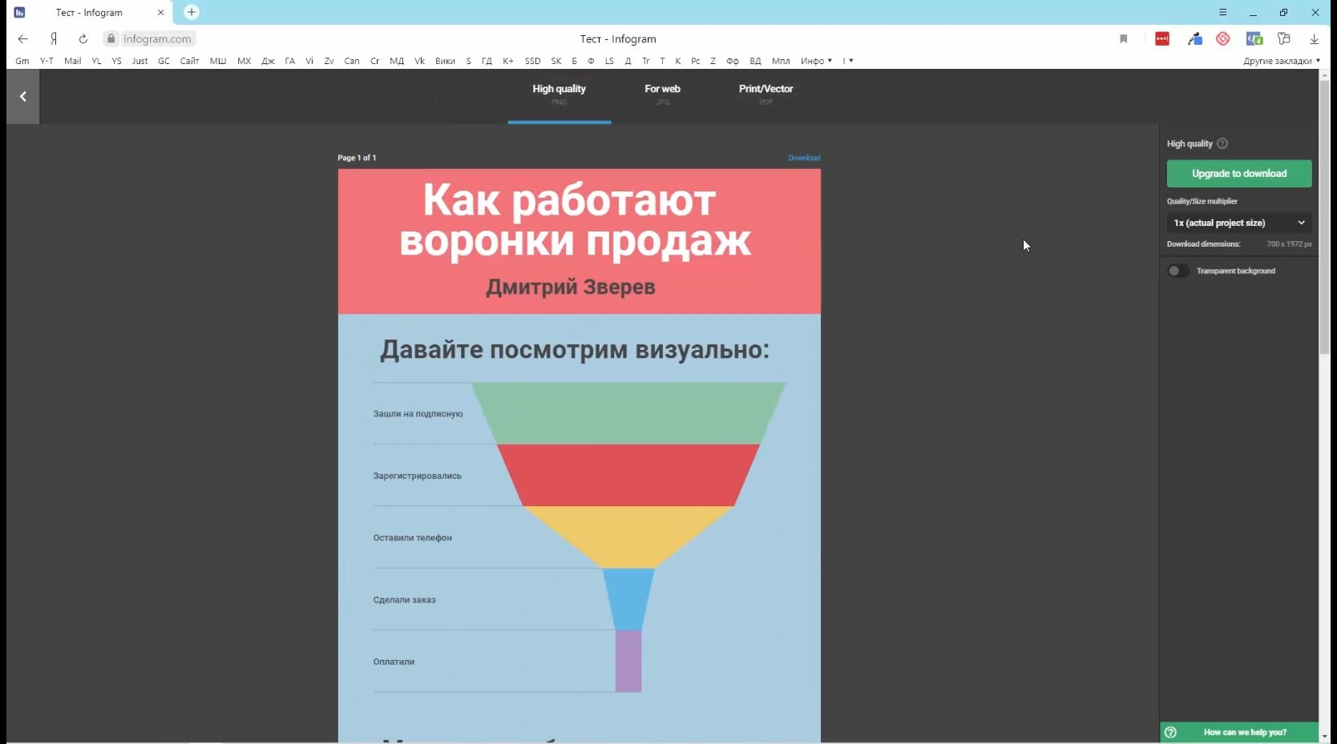Click the purple funnel segment Оплатили
The width and height of the screenshot is (1337, 744).
click(x=628, y=661)
